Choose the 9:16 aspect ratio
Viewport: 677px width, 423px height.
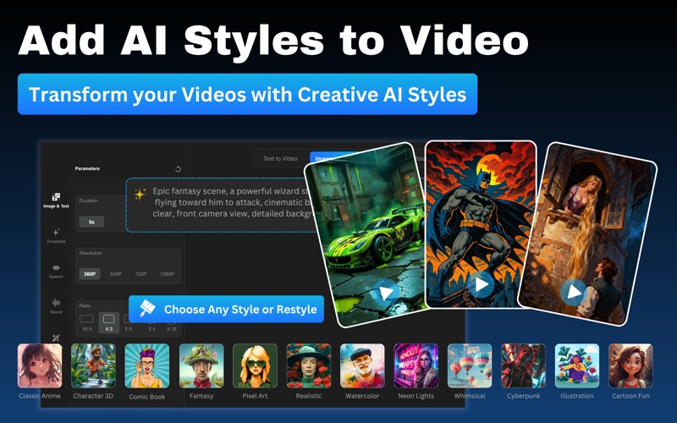(x=172, y=327)
